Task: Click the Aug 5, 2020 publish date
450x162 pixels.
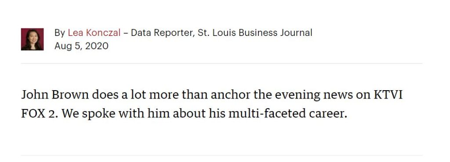Action: coord(81,46)
